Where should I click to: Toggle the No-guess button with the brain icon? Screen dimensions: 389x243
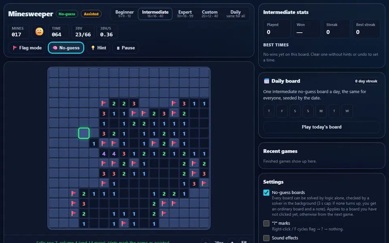[x=66, y=48]
